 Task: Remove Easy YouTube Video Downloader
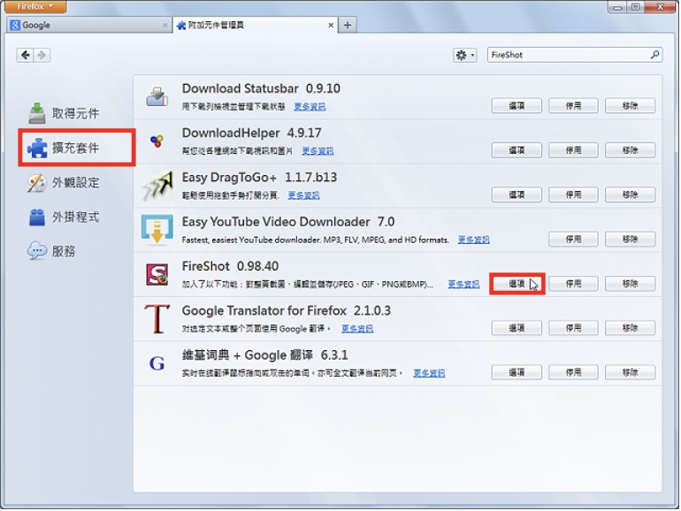pyautogui.click(x=631, y=240)
